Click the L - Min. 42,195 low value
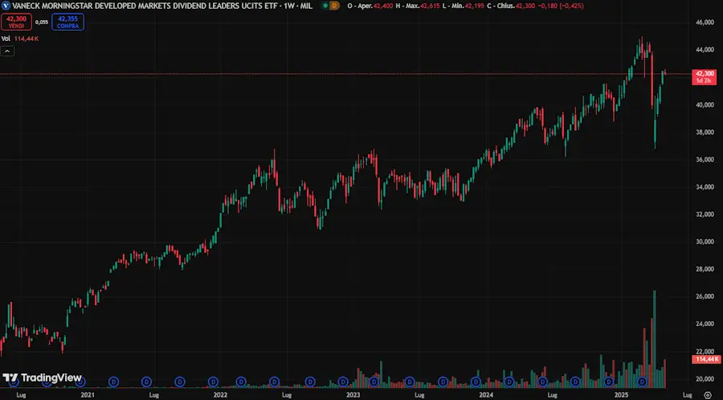723x400 pixels. coord(462,6)
